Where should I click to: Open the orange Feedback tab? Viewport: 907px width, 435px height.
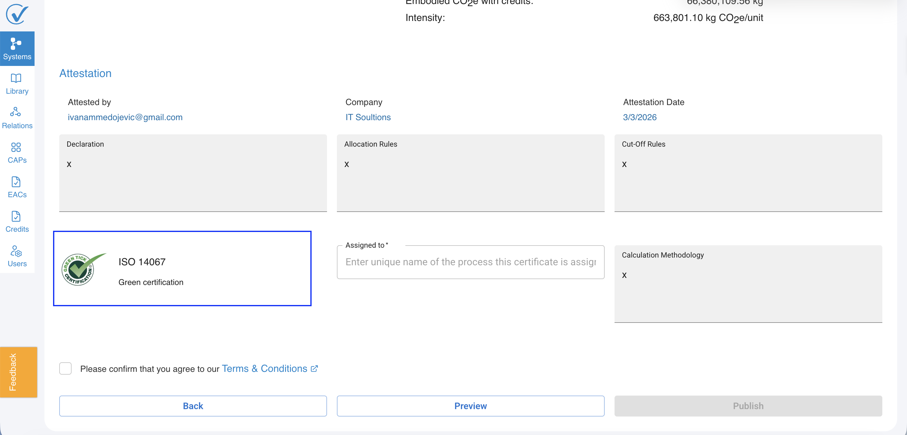coord(18,372)
